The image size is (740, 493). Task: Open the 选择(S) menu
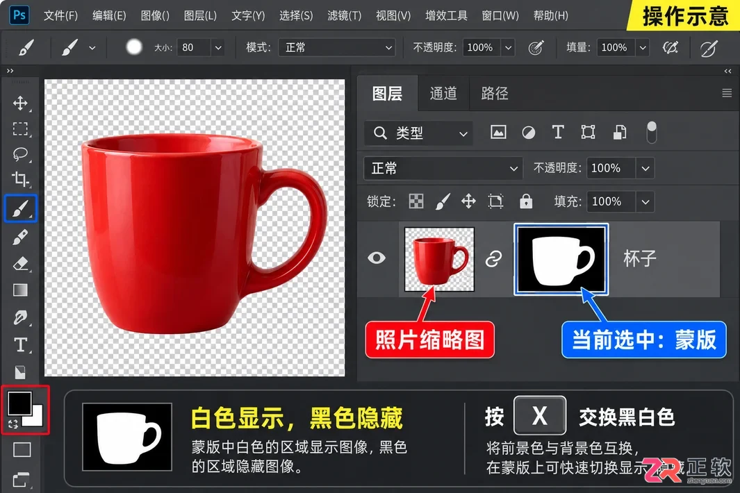pyautogui.click(x=296, y=15)
